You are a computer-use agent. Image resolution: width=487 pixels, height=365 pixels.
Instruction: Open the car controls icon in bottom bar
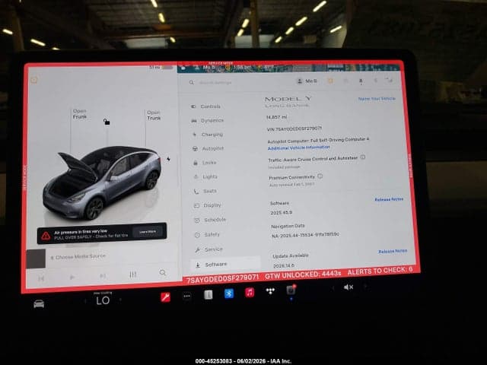pos(39,303)
